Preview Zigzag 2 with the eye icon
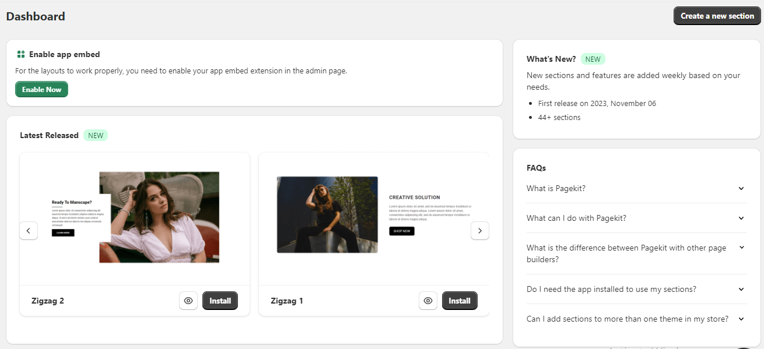 pos(188,301)
